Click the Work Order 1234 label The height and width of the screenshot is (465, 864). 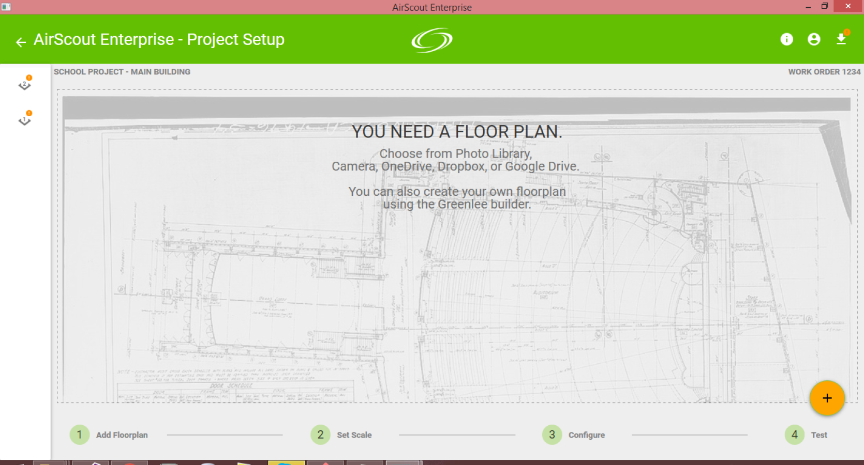824,72
